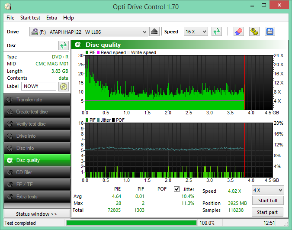292x230 pixels.
Task: Switch to the Extra tests page
Action: 37,197
